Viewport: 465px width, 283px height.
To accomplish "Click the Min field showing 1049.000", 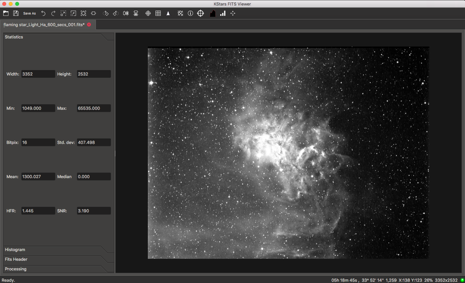I will click(38, 108).
